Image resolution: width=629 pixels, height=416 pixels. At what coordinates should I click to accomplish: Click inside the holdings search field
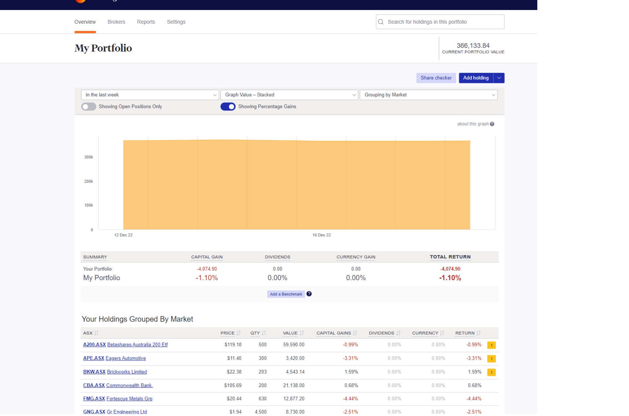click(x=432, y=22)
